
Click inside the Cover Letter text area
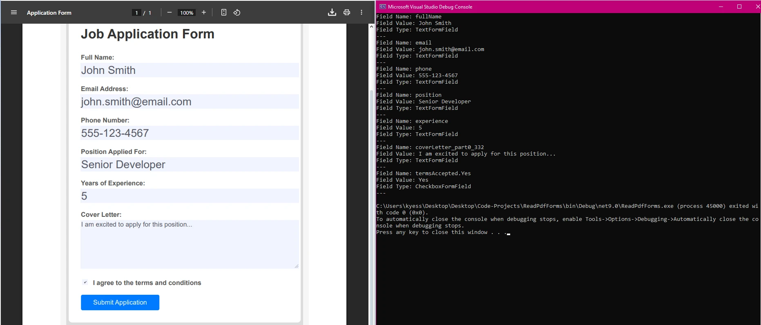tap(190, 244)
